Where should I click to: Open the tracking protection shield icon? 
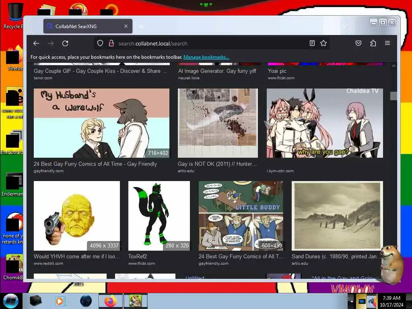(x=100, y=43)
